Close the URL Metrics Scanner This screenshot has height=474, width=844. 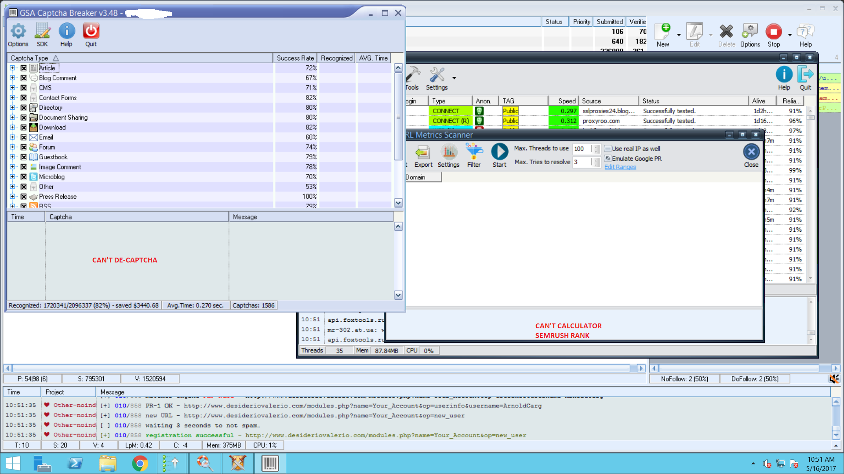pos(751,156)
